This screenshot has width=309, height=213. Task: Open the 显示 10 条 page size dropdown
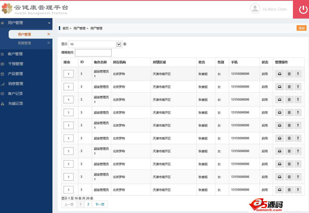95,44
